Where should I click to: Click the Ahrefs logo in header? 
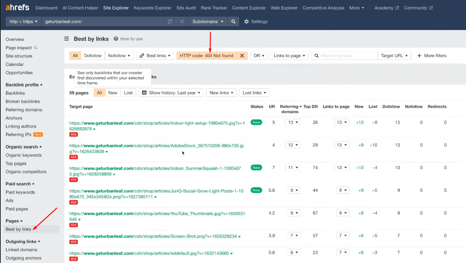[17, 7]
